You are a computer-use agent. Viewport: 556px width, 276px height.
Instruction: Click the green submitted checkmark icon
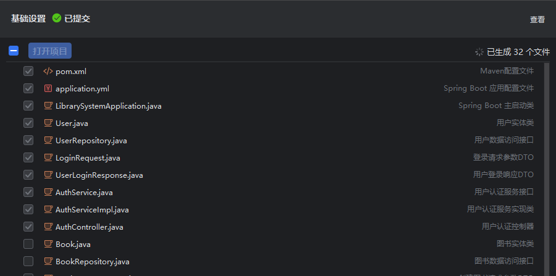pos(57,19)
